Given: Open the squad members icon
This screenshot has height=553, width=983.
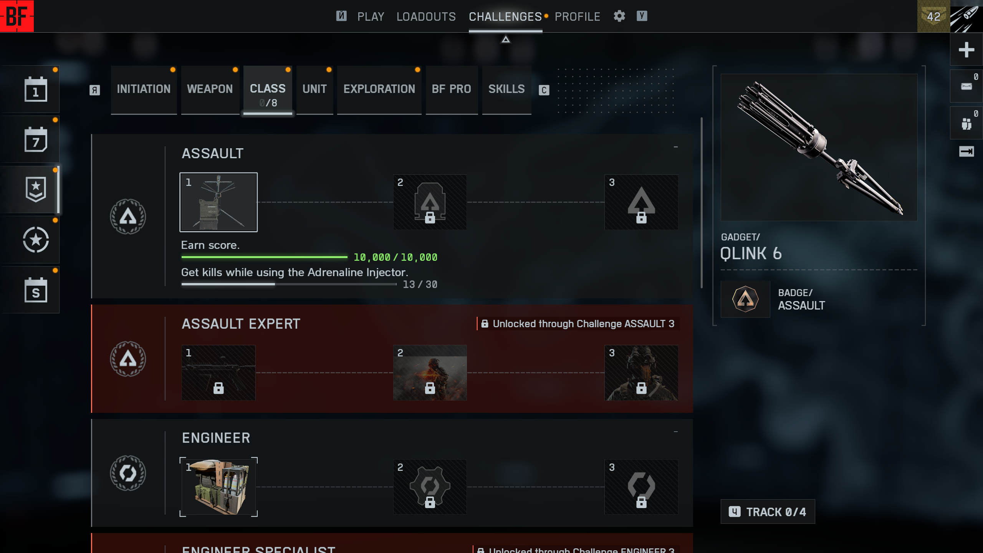Looking at the screenshot, I should tap(966, 124).
